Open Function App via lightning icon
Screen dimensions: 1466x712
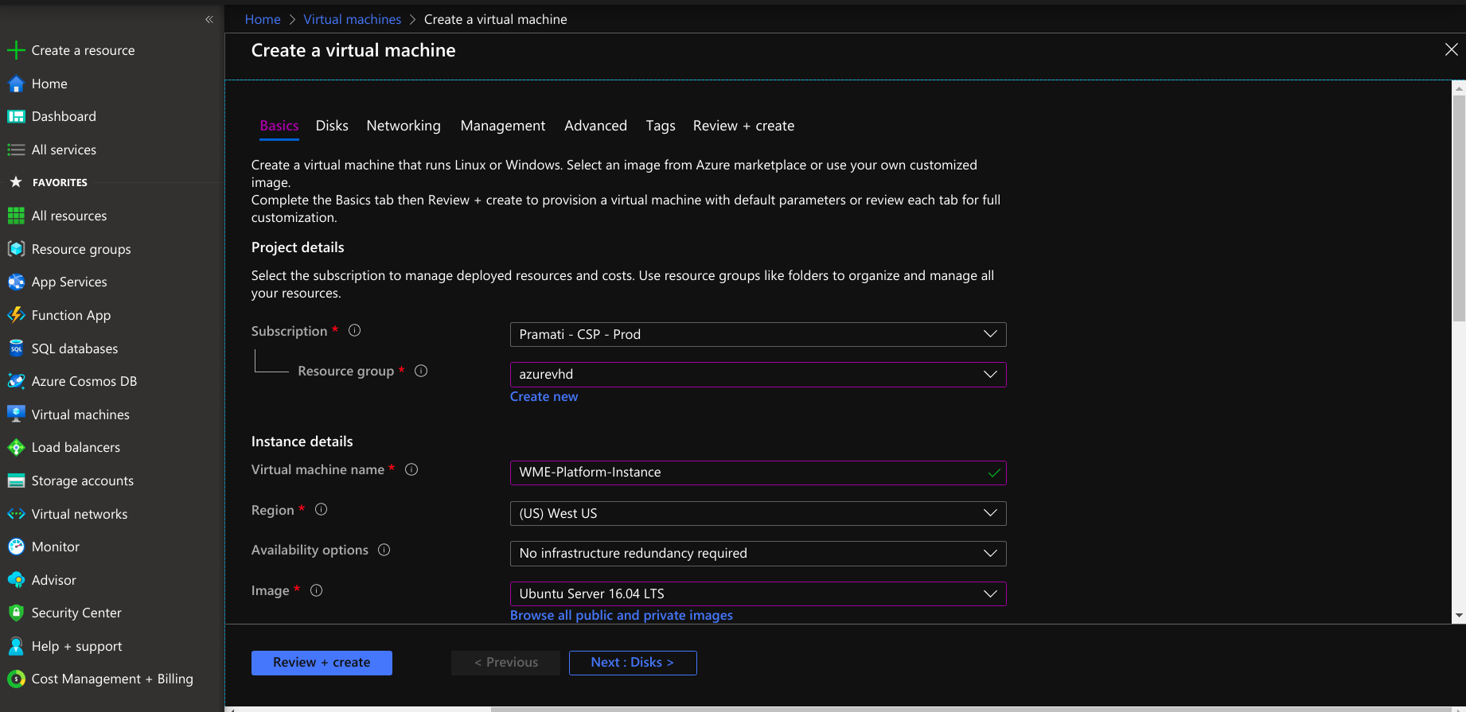pos(16,315)
